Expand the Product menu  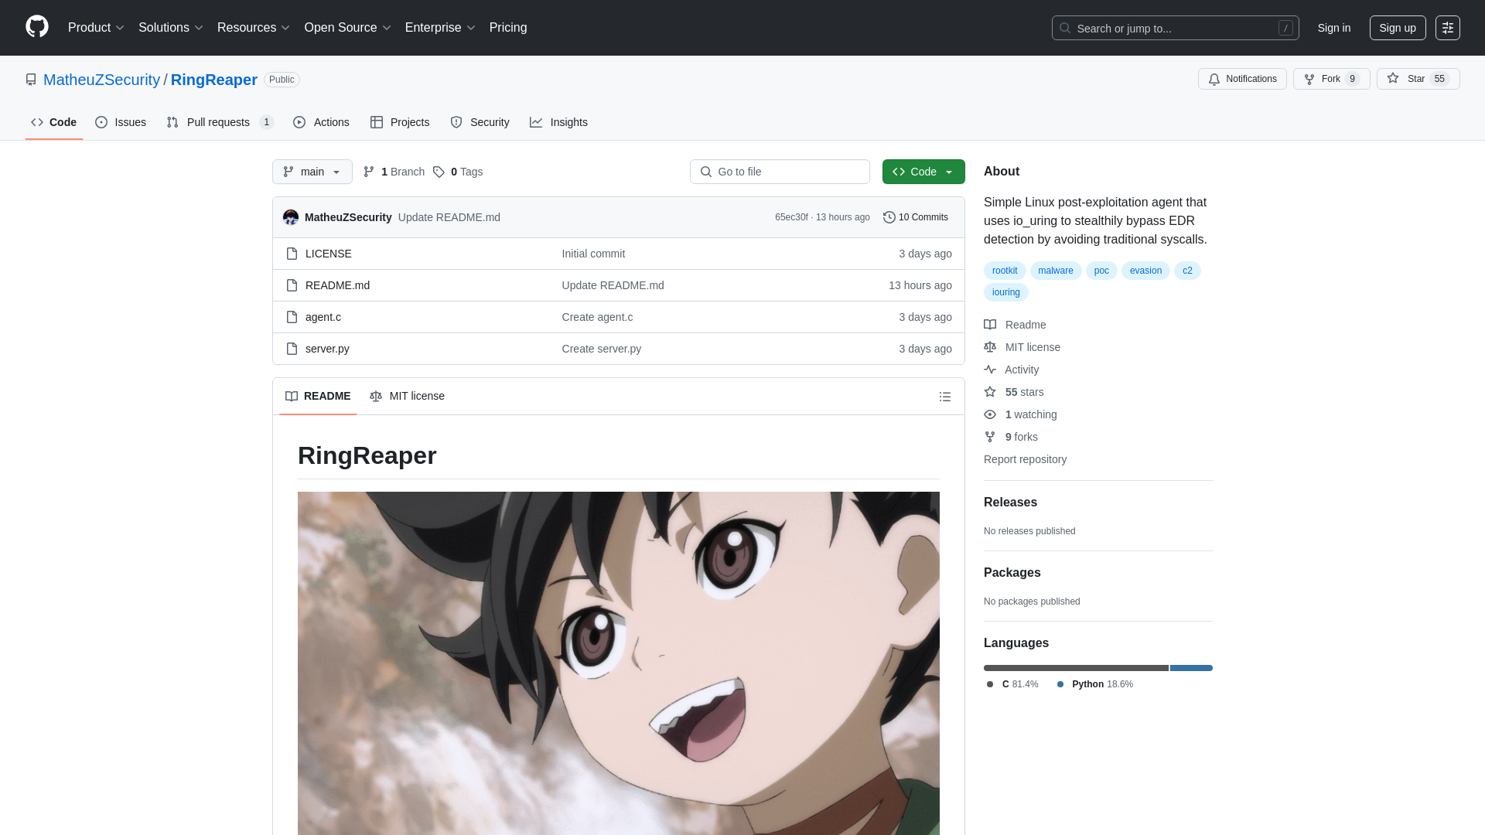(x=96, y=28)
